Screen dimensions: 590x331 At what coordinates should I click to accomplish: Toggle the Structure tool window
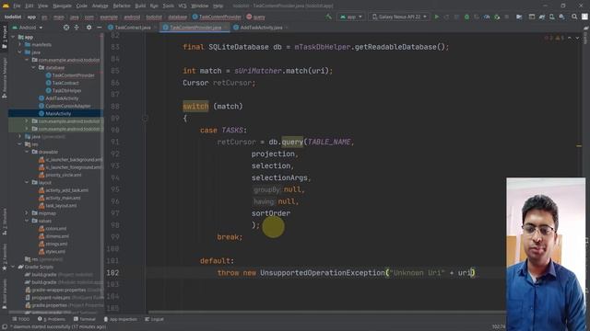click(5, 222)
